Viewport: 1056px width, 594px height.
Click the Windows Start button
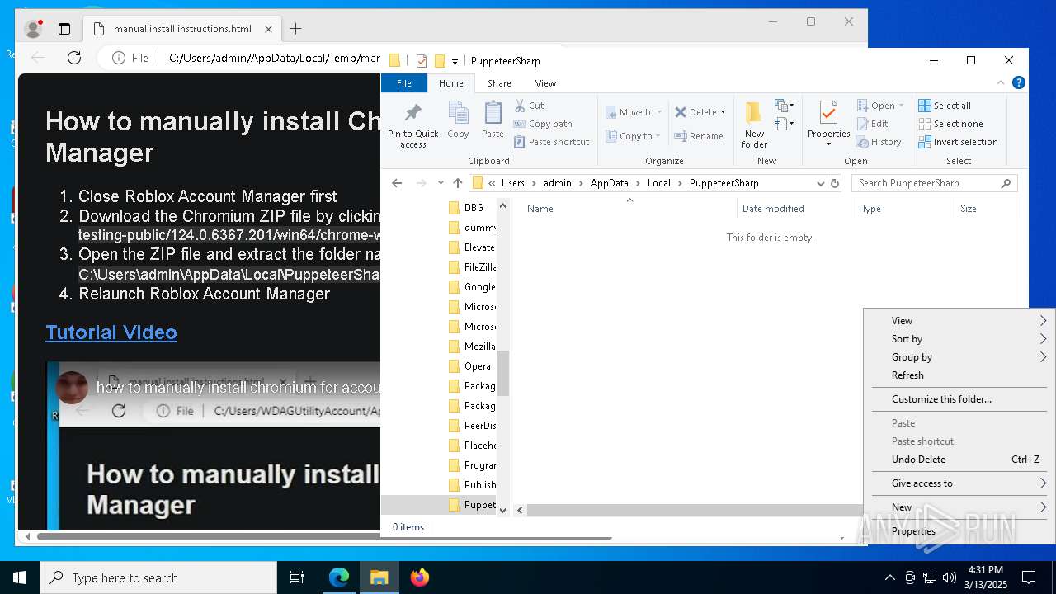(20, 577)
